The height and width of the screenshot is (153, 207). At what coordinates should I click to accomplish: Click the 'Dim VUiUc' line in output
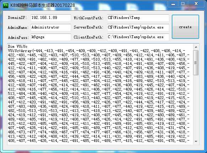17,46
